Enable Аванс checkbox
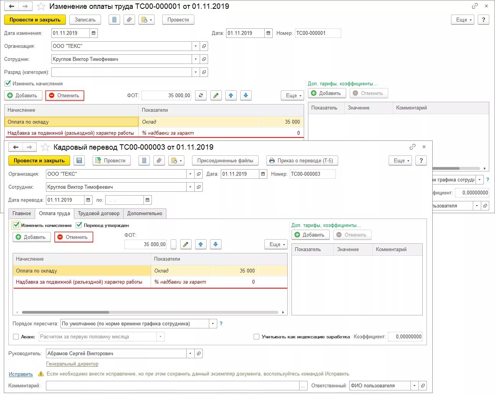The image size is (495, 395). [16, 337]
